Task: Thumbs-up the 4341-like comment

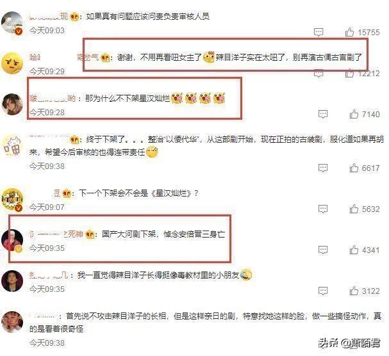Action: (354, 250)
